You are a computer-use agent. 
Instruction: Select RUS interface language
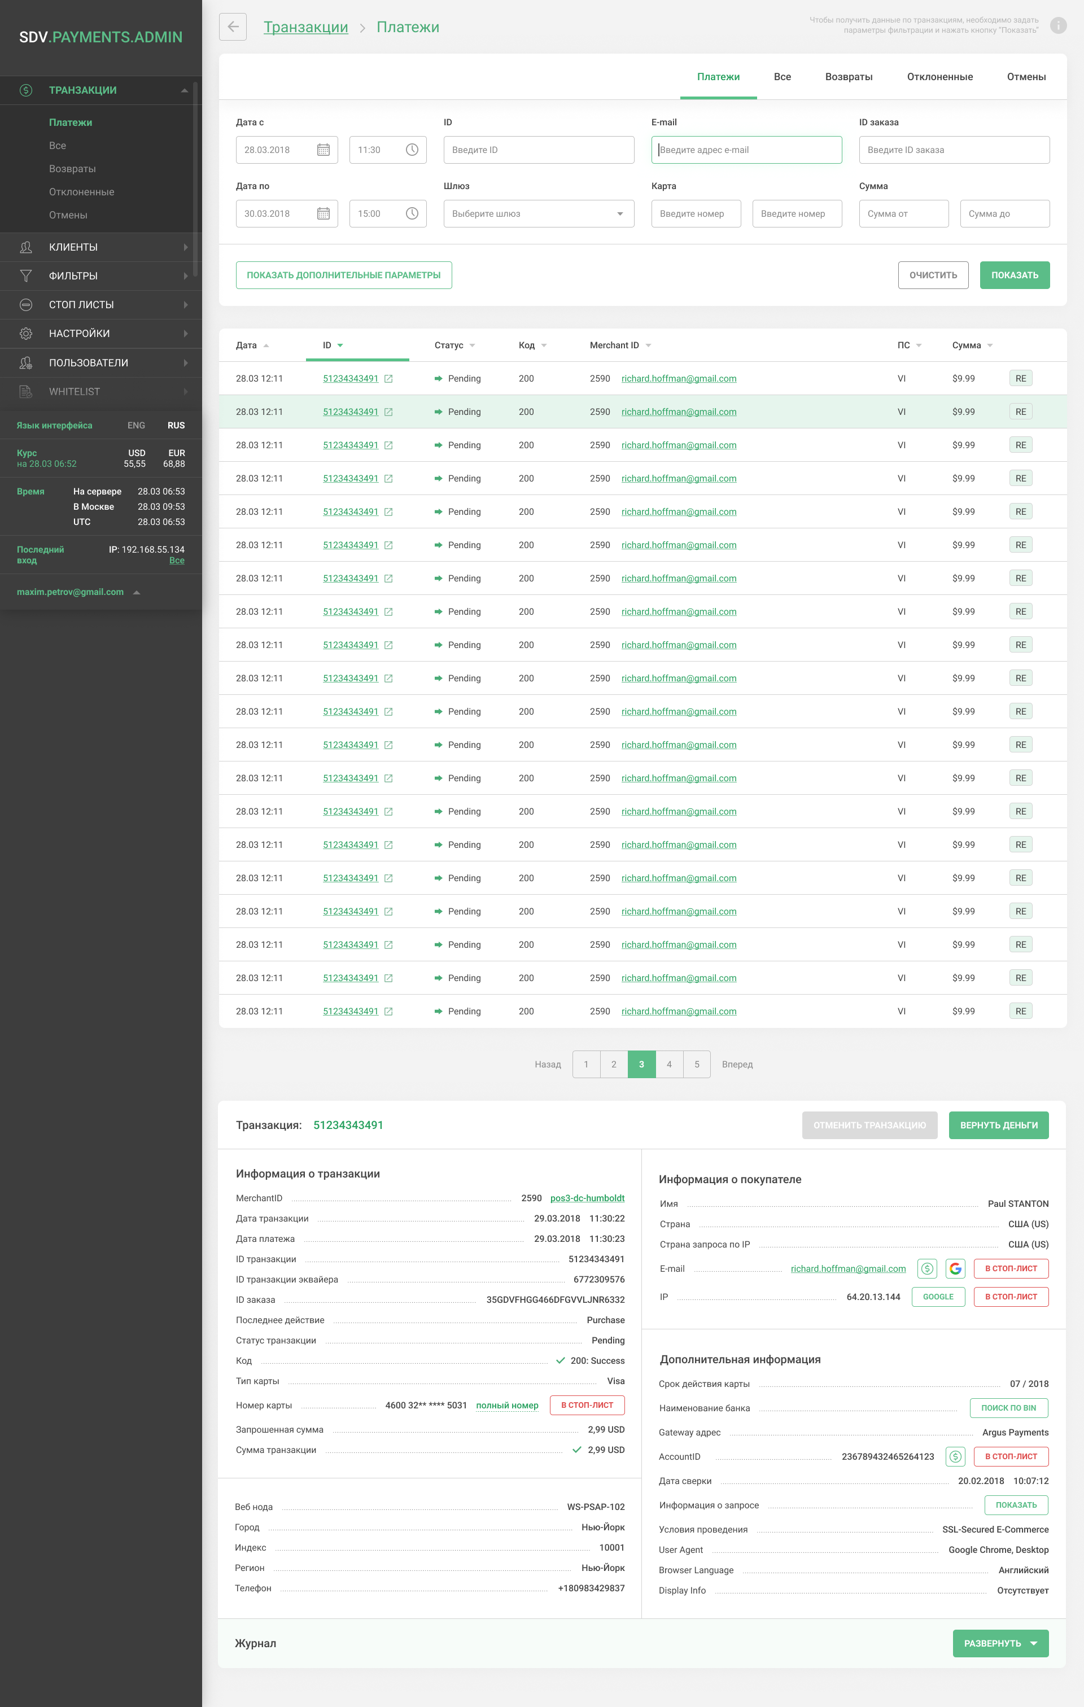[x=176, y=425]
